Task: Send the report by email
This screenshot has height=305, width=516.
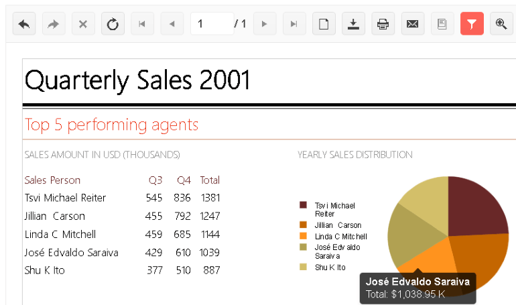Action: [x=412, y=24]
